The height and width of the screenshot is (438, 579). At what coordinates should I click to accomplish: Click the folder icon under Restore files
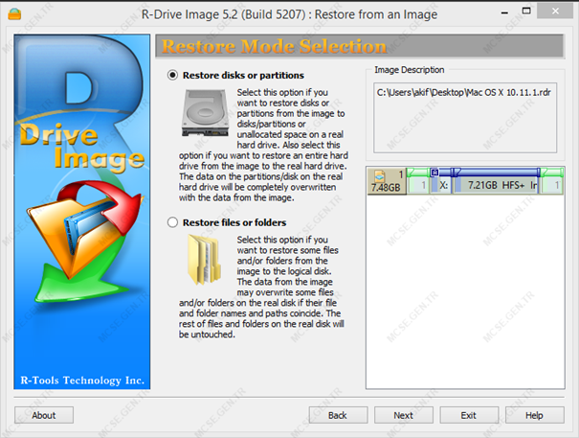(204, 260)
